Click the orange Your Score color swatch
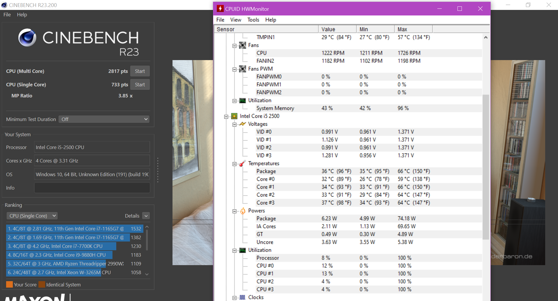 click(x=9, y=284)
